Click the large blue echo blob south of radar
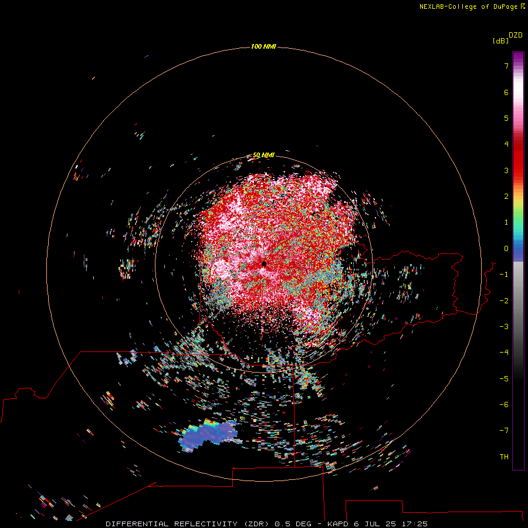The height and width of the screenshot is (528, 528). pos(208,435)
